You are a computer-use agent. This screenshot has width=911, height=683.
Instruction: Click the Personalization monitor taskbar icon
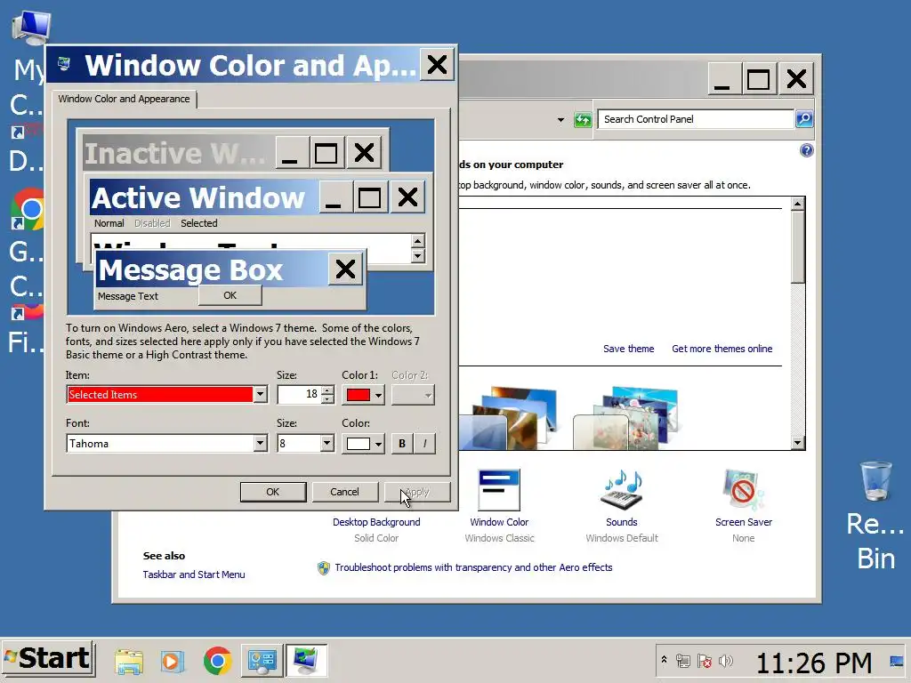306,661
